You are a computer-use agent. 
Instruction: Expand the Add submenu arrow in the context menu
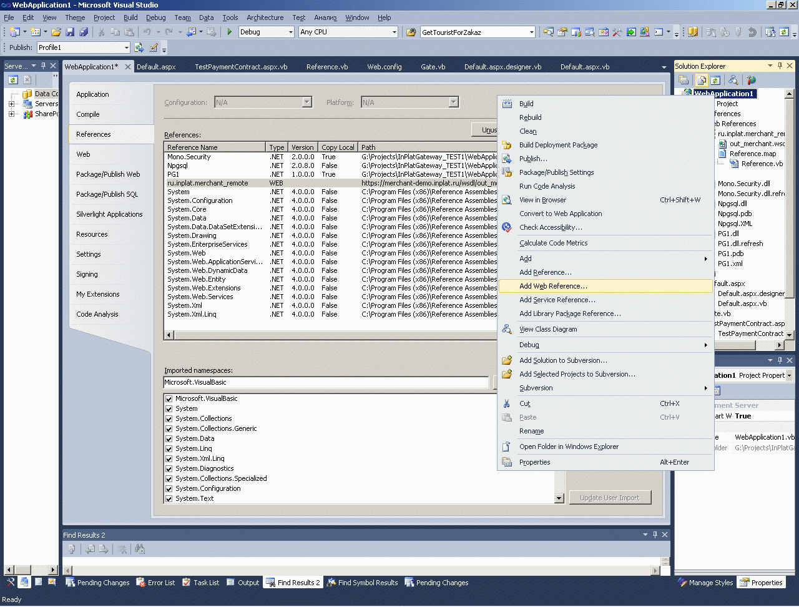click(x=706, y=259)
